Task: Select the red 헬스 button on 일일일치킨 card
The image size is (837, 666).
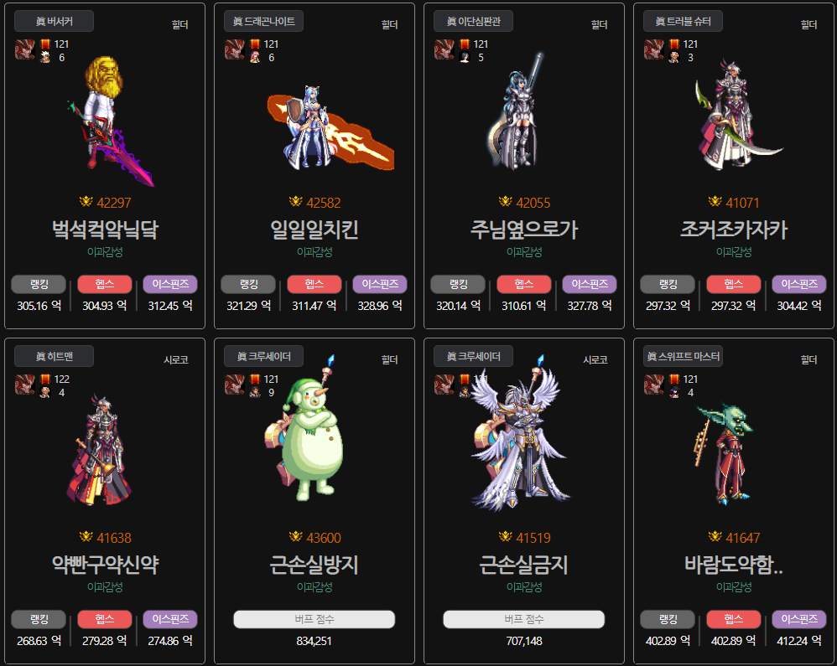Action: (315, 284)
